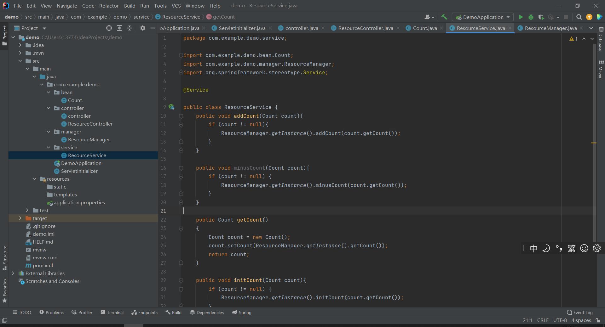Click the Build project hammer icon
The width and height of the screenshot is (605, 327).
click(444, 17)
